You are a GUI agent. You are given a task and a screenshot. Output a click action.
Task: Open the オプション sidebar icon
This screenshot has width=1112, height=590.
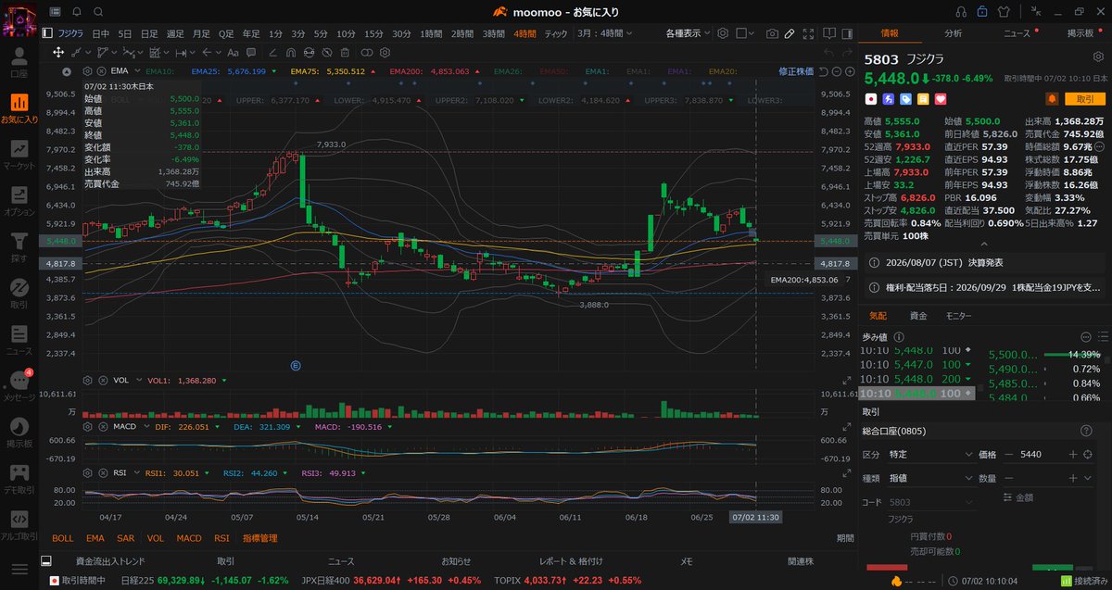(x=19, y=200)
